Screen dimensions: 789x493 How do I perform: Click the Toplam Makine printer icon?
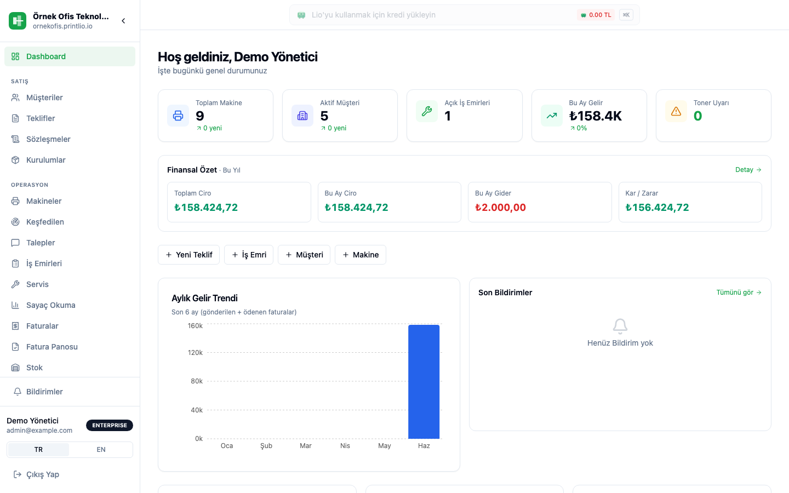(x=178, y=116)
